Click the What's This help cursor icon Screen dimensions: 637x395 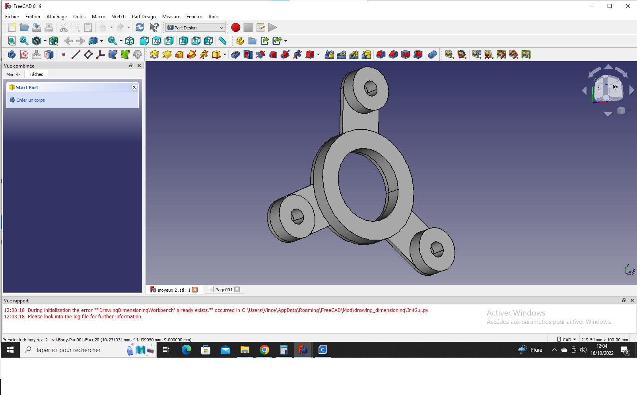(x=154, y=27)
